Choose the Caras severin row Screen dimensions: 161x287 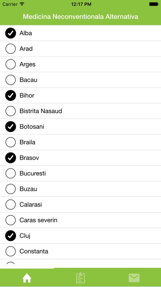tap(80, 220)
